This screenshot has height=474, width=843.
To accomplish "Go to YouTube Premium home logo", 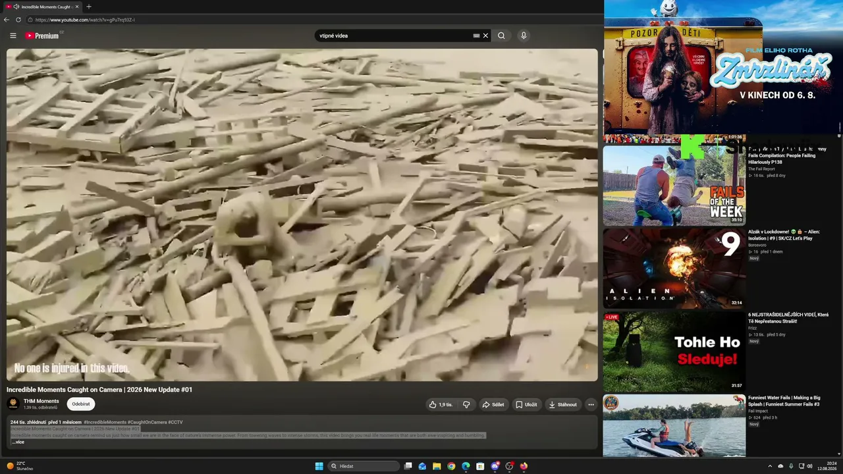I will 42,36.
